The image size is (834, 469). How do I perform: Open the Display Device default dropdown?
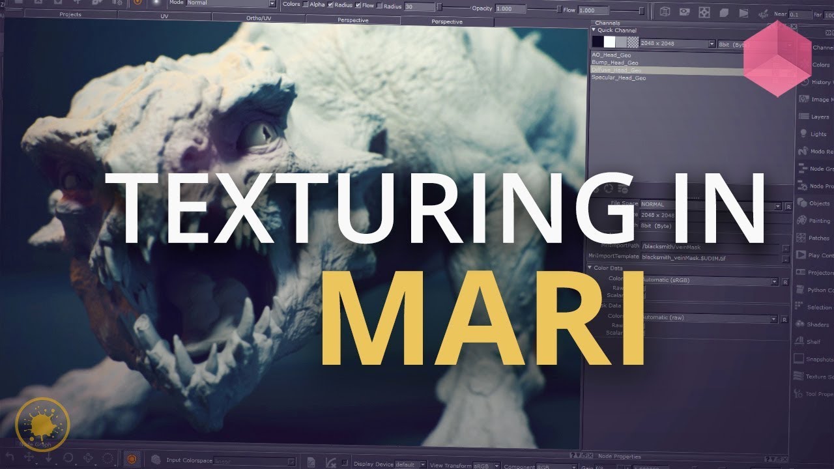click(410, 464)
